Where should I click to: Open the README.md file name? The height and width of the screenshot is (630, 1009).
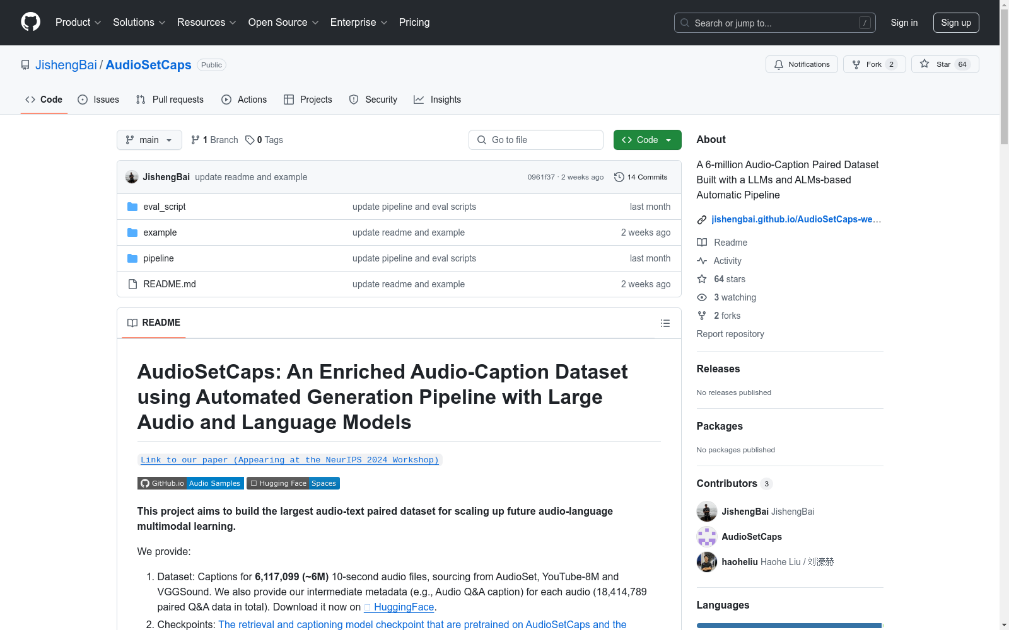pos(170,284)
